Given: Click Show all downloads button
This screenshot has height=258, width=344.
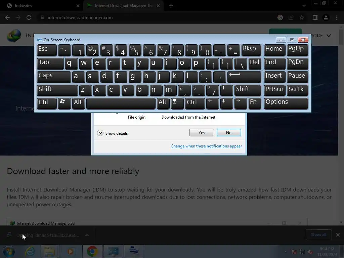Looking at the screenshot, I should 318,235.
